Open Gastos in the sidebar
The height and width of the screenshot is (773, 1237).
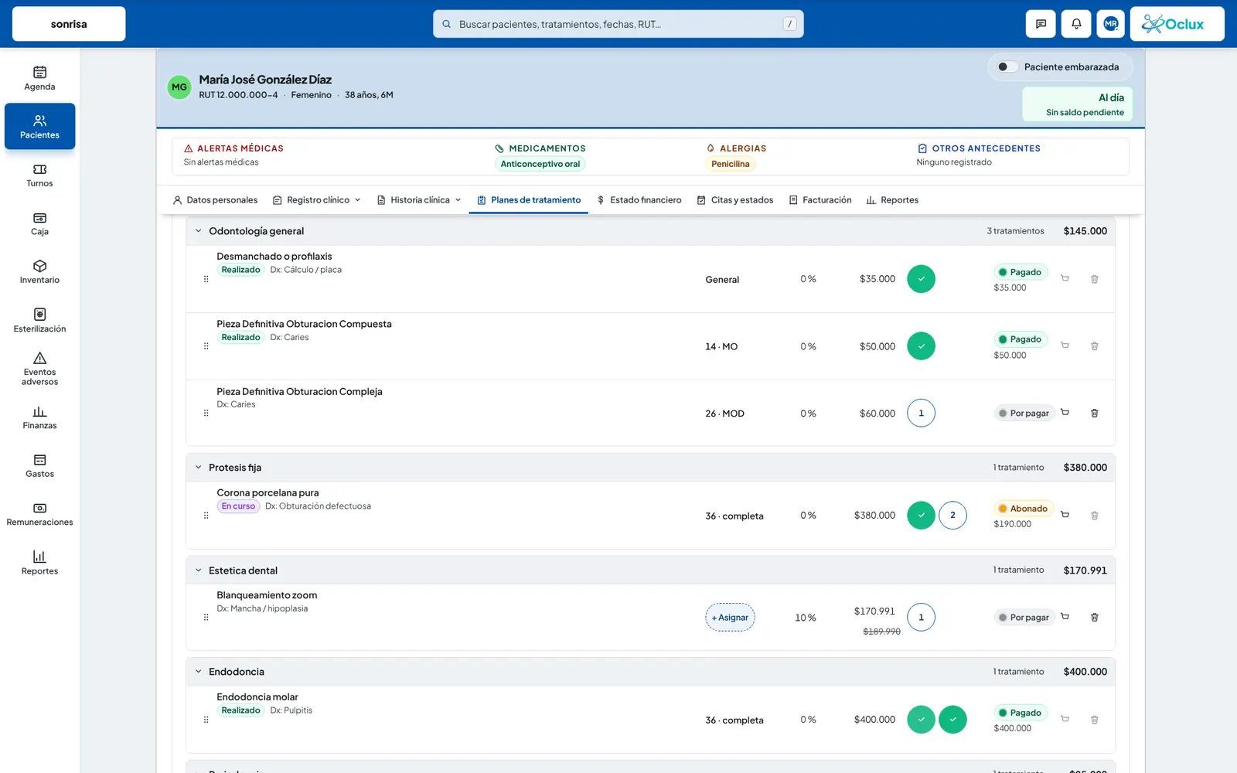point(39,466)
